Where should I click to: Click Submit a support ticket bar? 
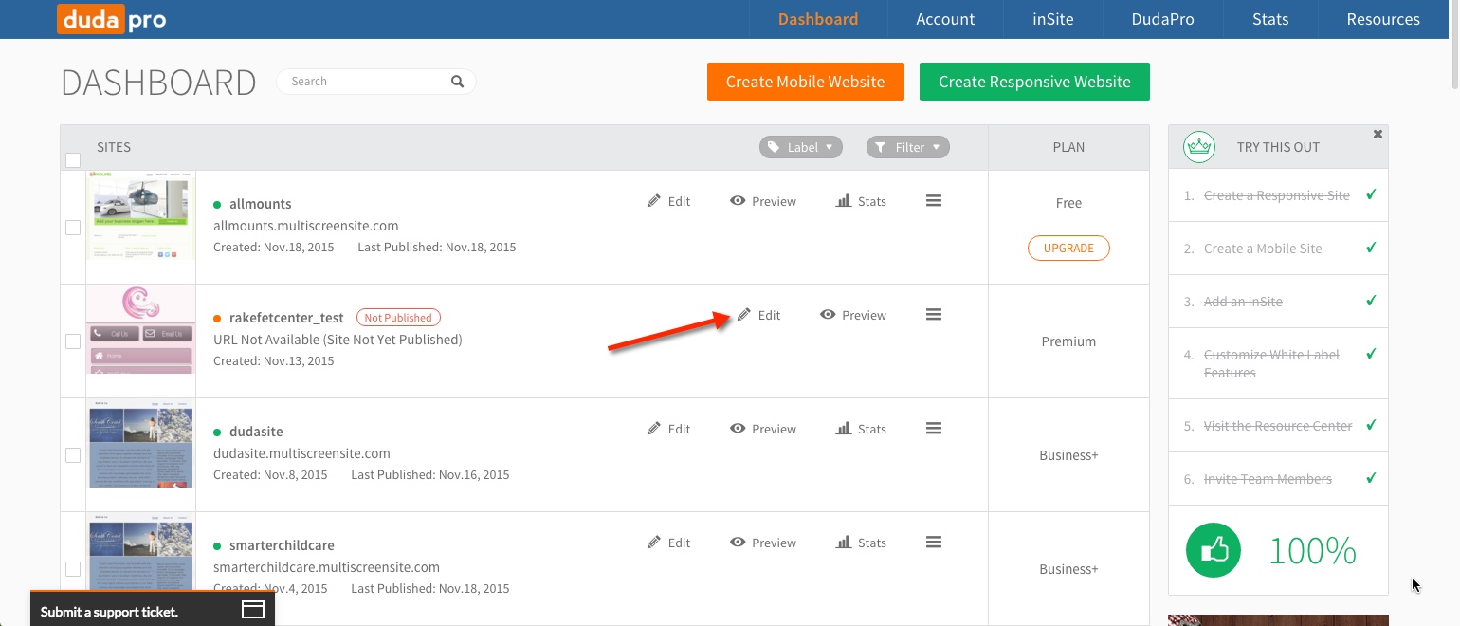coord(153,609)
